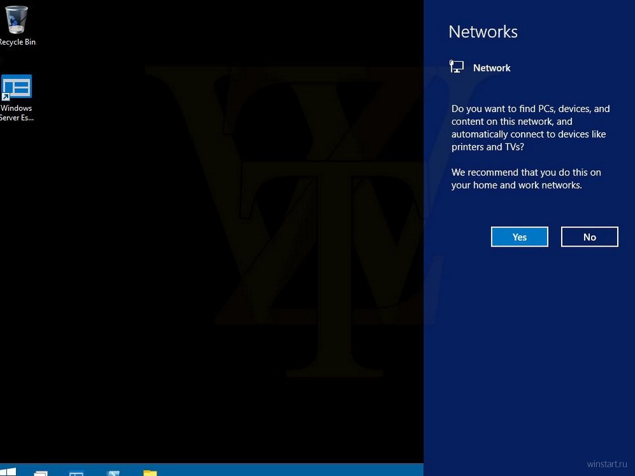Open the Start button on the taskbar
Screen dimensions: 635x476
(x=8, y=472)
